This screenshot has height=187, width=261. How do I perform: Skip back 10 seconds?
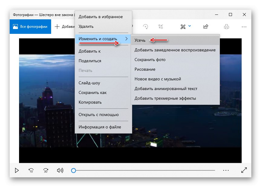[31, 170]
